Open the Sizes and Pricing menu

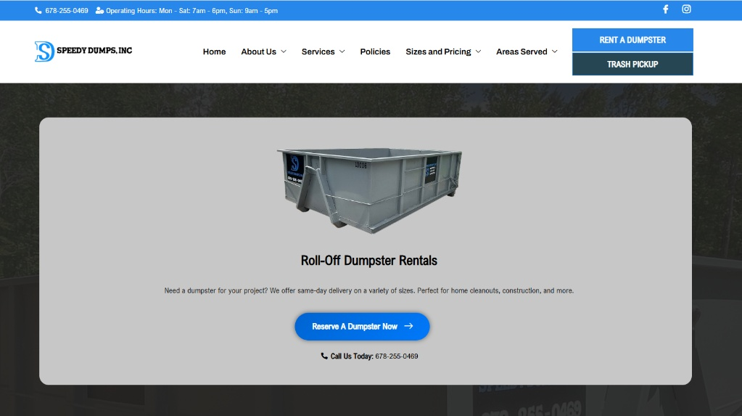pos(438,51)
